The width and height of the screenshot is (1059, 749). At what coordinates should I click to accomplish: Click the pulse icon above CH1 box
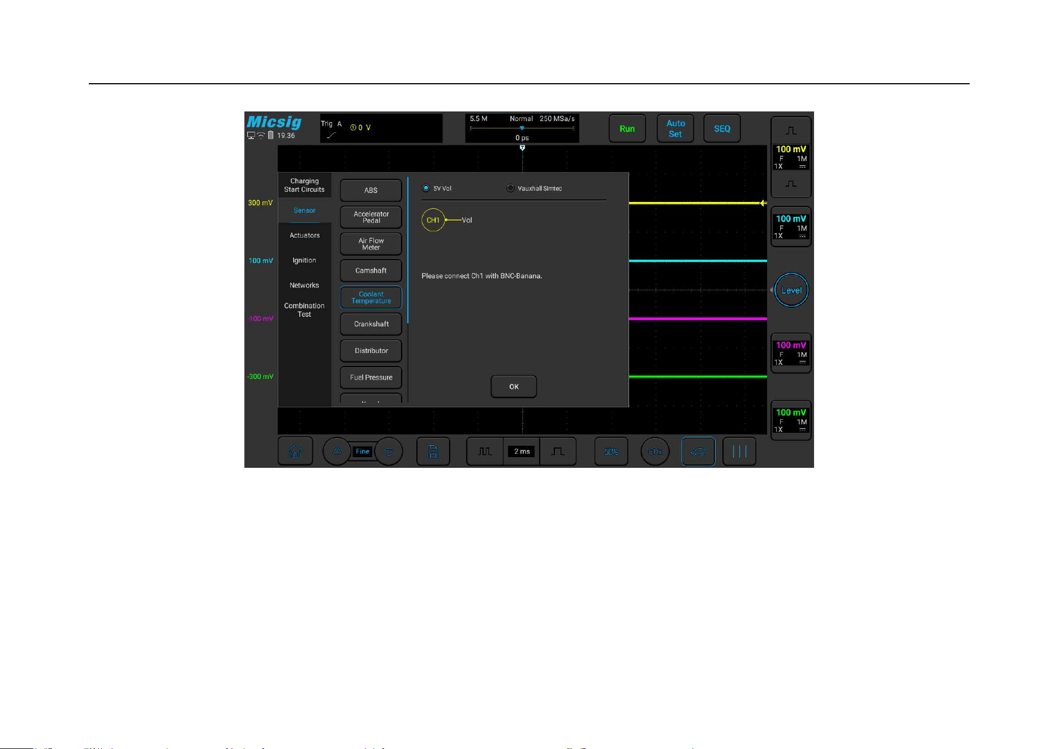[791, 131]
